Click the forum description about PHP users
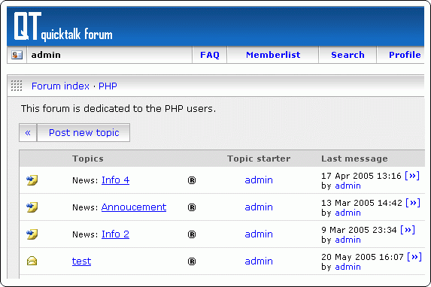Image resolution: width=431 pixels, height=287 pixels. 119,108
